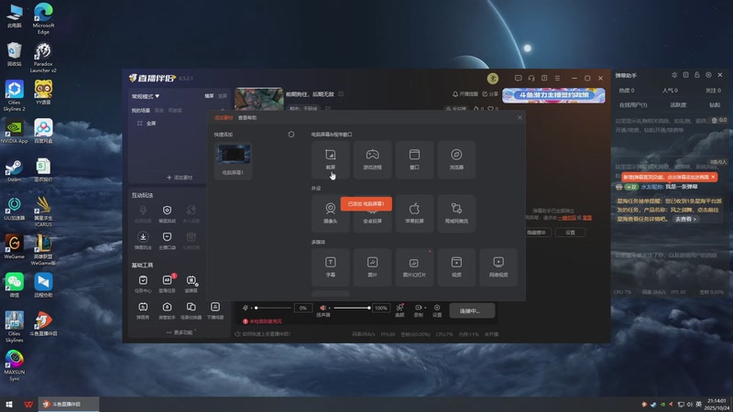Open the 活跃度 tab in 弹幕助手

pos(678,105)
